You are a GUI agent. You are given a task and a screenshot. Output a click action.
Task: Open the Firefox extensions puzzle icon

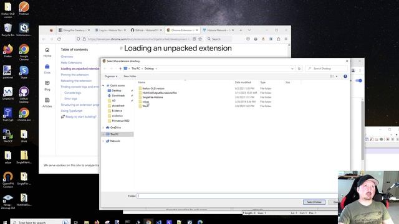click(279, 39)
